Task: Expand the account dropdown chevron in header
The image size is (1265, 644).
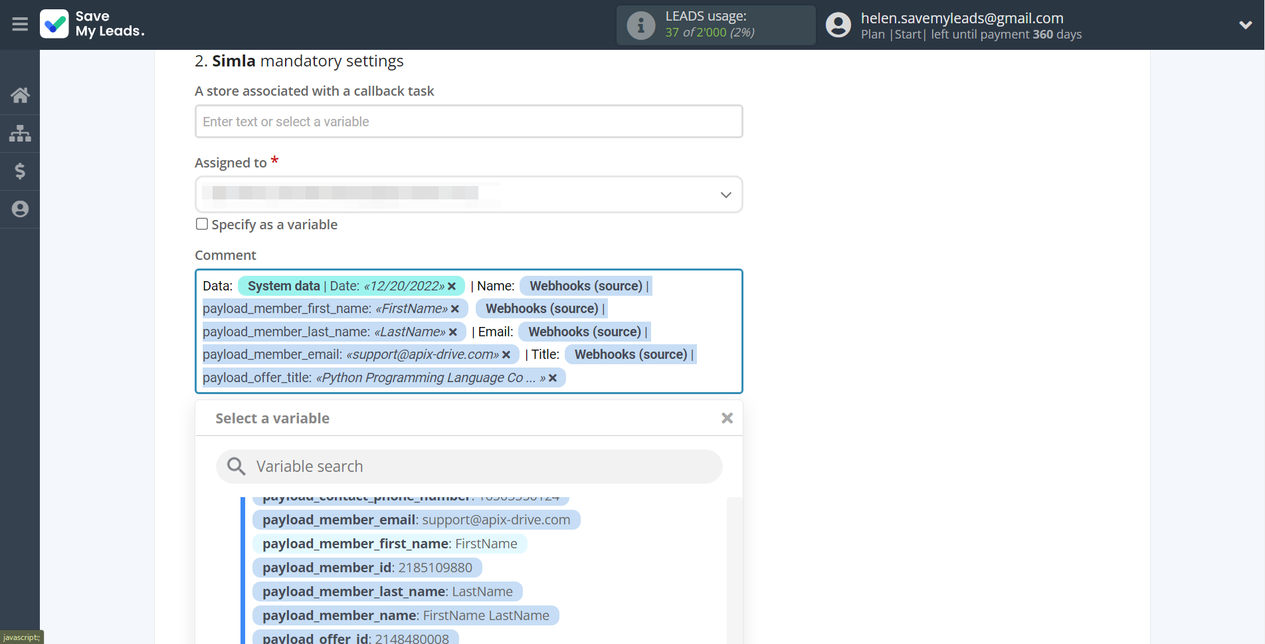Action: (x=1245, y=25)
